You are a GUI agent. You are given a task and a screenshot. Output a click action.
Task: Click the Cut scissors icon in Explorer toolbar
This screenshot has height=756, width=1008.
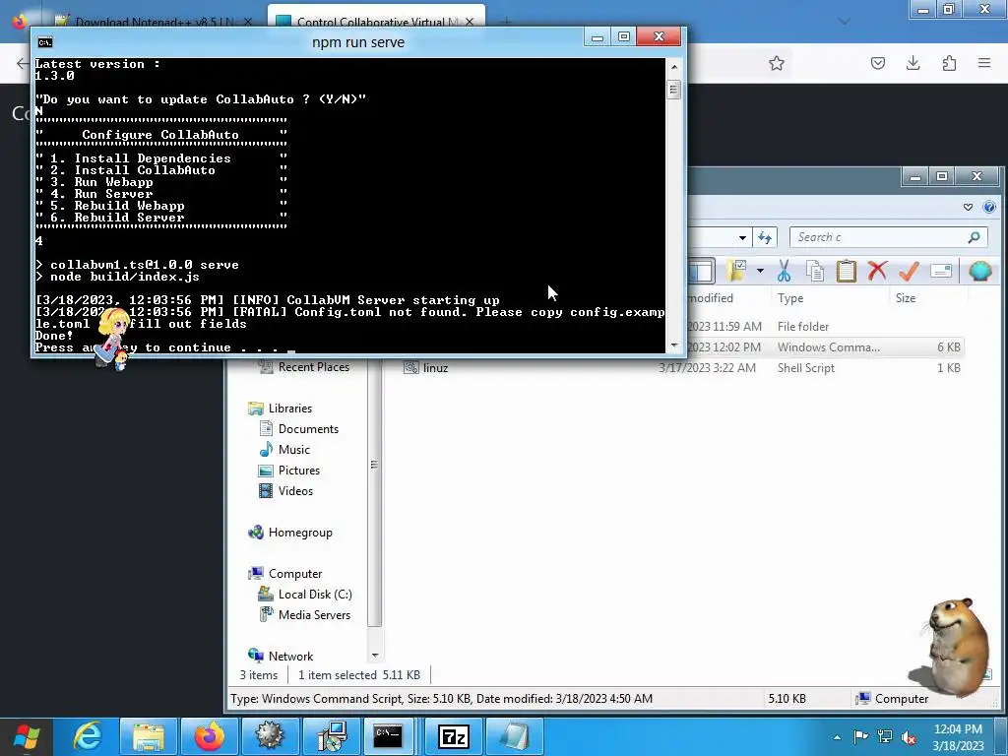[784, 271]
